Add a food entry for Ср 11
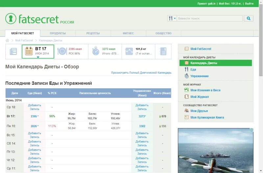The width and height of the screenshot is (263, 173). [35, 168]
